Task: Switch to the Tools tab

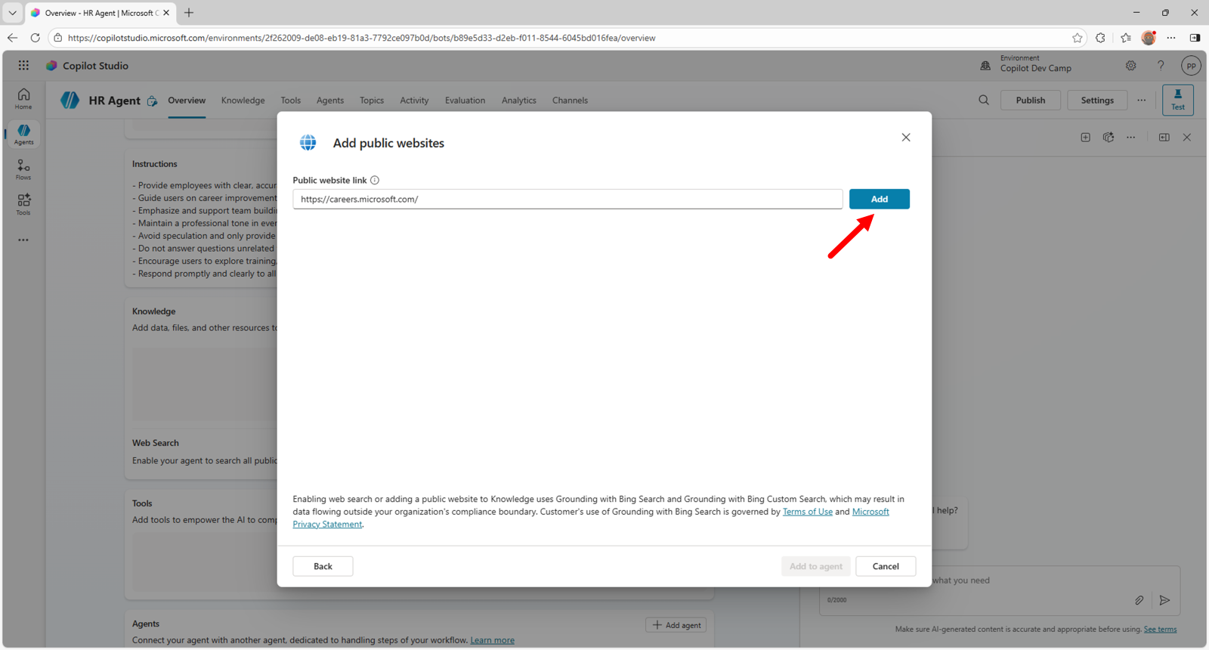Action: click(x=291, y=101)
